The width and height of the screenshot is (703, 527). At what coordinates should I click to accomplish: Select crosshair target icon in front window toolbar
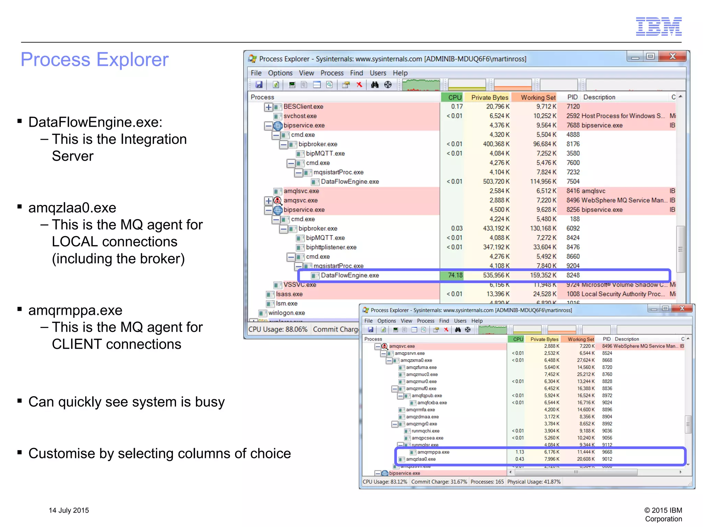(x=468, y=330)
